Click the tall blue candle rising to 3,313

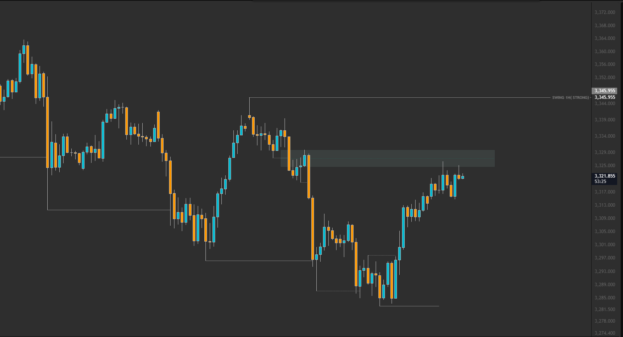(x=403, y=228)
